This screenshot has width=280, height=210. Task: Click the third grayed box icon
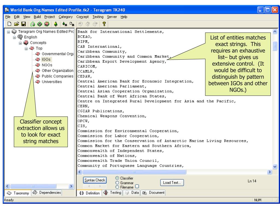pos(95,24)
